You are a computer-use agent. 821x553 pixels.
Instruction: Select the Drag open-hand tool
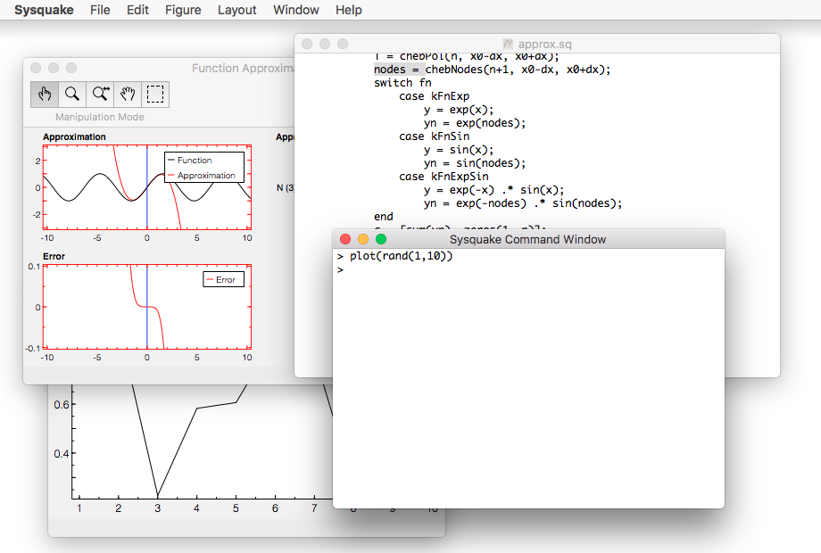128,95
